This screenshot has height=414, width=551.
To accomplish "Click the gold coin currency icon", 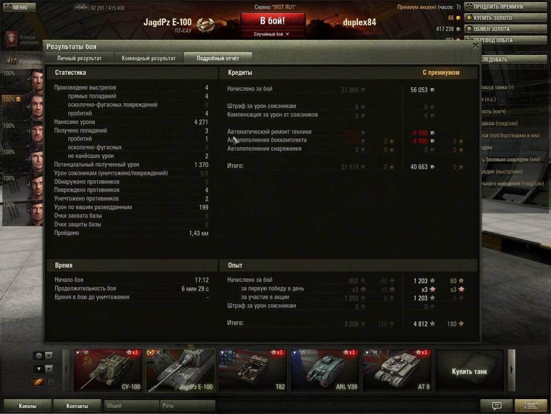I will pos(458,18).
